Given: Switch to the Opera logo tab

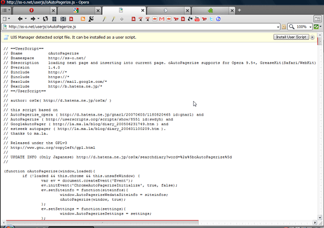Looking at the screenshot, I should [31, 10].
